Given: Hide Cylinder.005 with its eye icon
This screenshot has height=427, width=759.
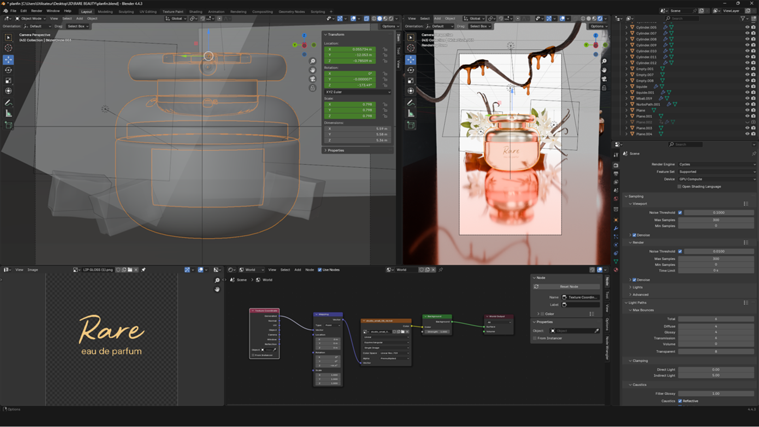Looking at the screenshot, I should (747, 27).
